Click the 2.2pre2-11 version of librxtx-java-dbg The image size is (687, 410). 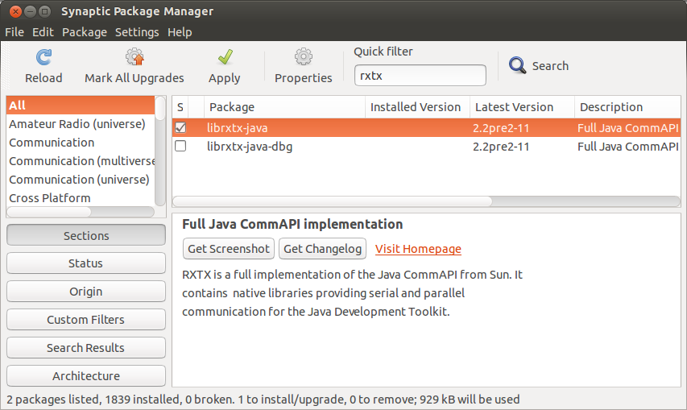coord(501,147)
